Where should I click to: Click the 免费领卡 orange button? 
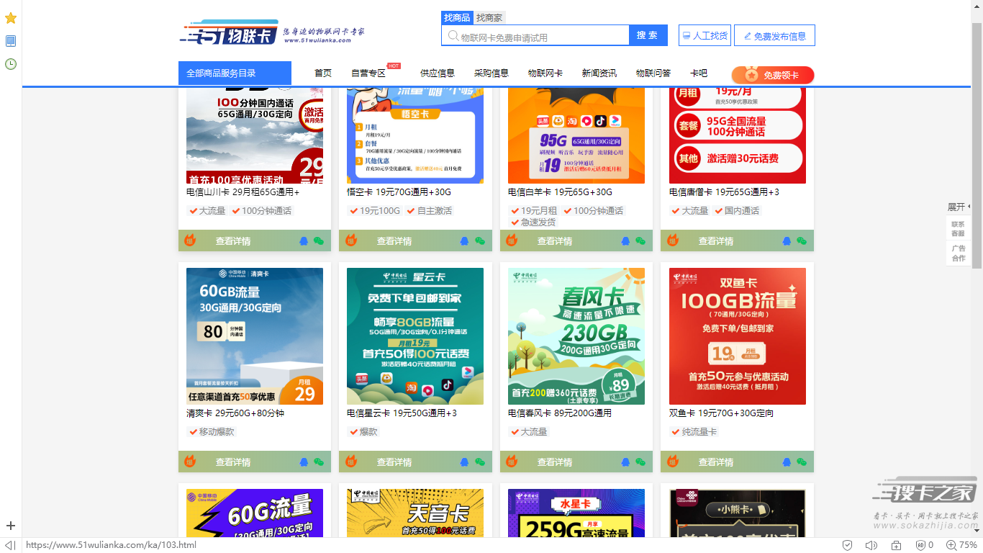(x=773, y=75)
